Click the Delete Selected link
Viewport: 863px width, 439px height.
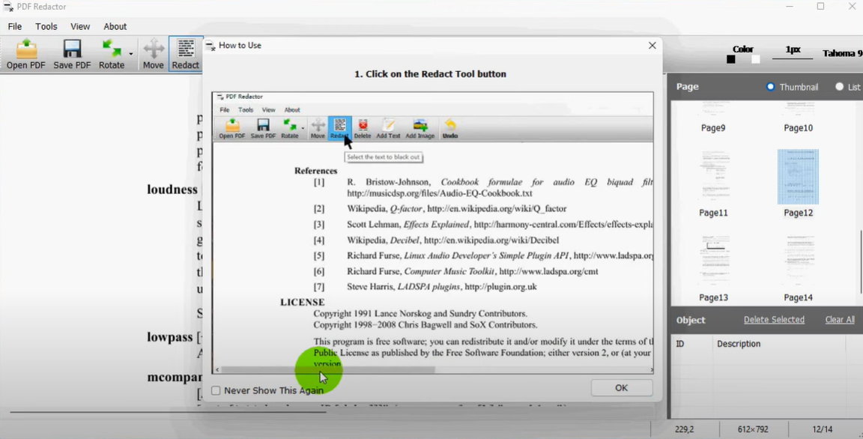tap(774, 320)
